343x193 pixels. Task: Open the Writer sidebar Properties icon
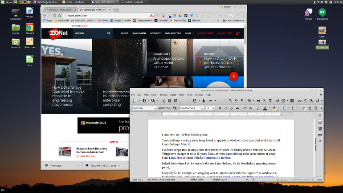coord(320,122)
